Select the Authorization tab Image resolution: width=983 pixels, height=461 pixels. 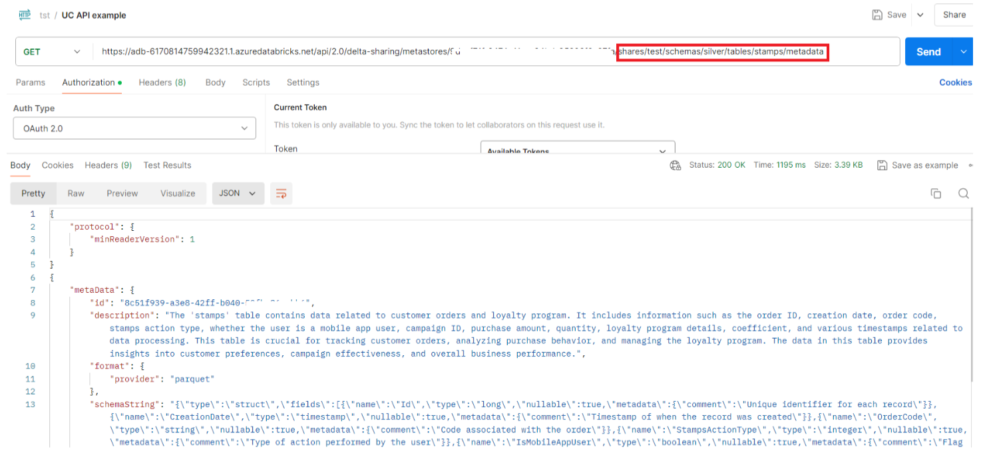pos(92,82)
